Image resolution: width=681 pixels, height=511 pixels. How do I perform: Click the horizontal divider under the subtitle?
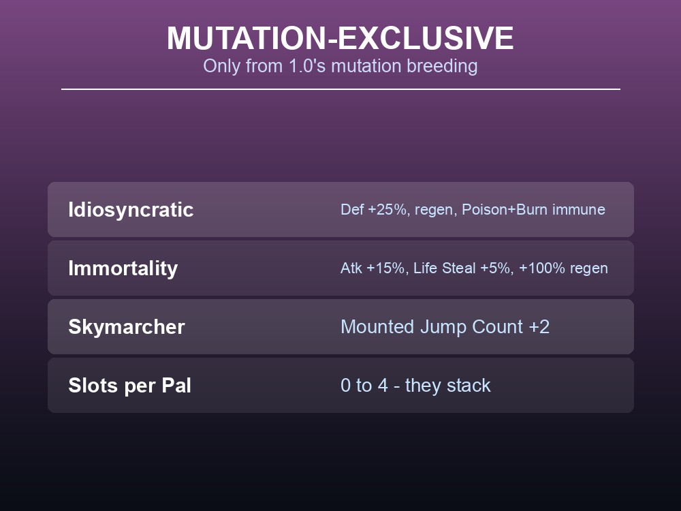click(340, 89)
